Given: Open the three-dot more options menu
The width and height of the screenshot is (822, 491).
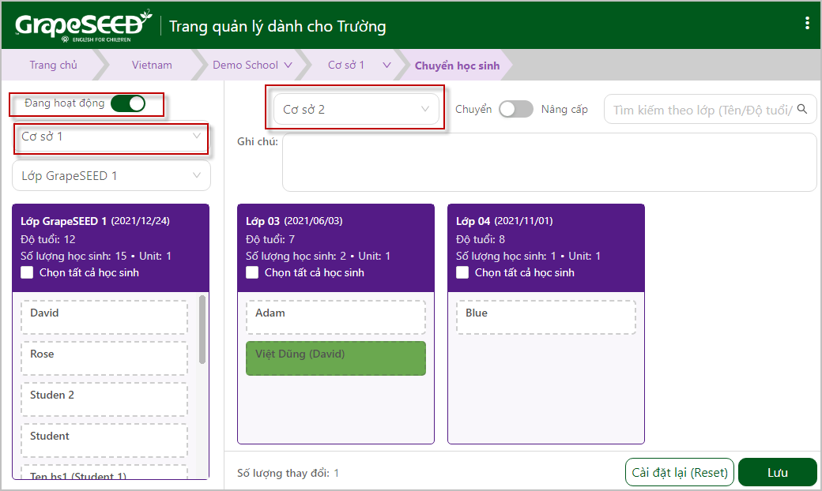Looking at the screenshot, I should [807, 23].
